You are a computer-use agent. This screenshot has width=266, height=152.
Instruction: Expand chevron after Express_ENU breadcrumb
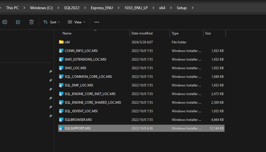[119, 8]
